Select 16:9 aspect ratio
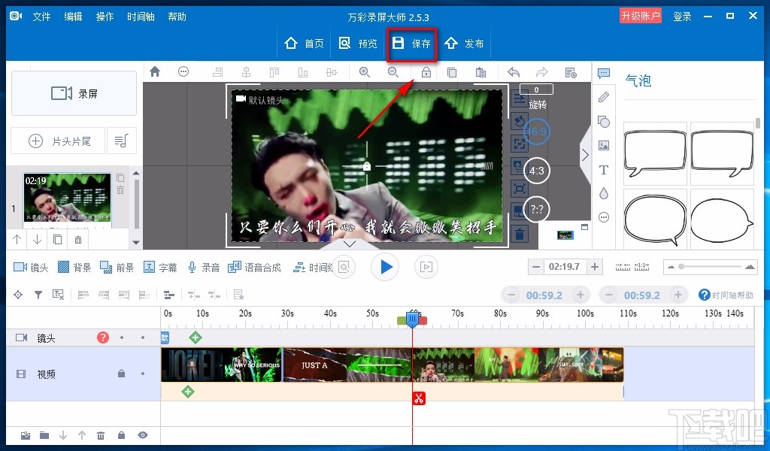770x451 pixels. [536, 132]
